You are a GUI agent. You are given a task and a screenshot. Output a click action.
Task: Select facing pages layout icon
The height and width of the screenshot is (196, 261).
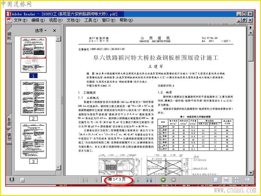point(247,179)
